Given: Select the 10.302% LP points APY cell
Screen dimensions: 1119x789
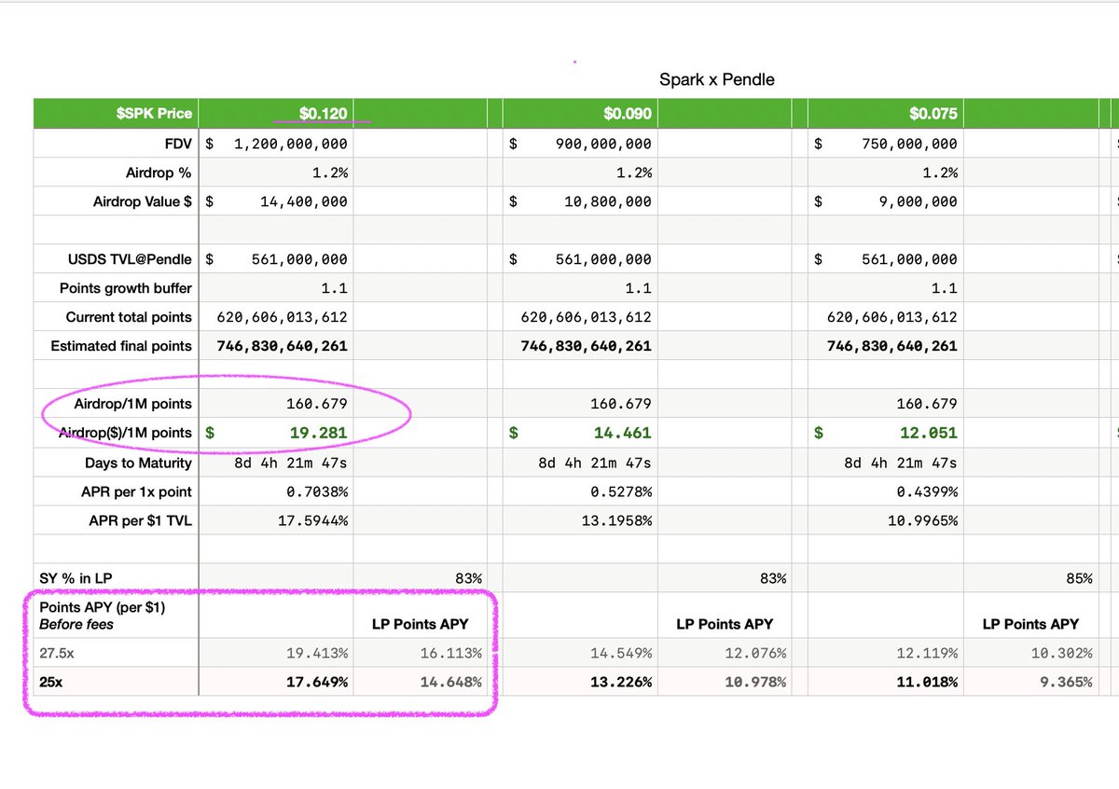Looking at the screenshot, I should [1033, 653].
